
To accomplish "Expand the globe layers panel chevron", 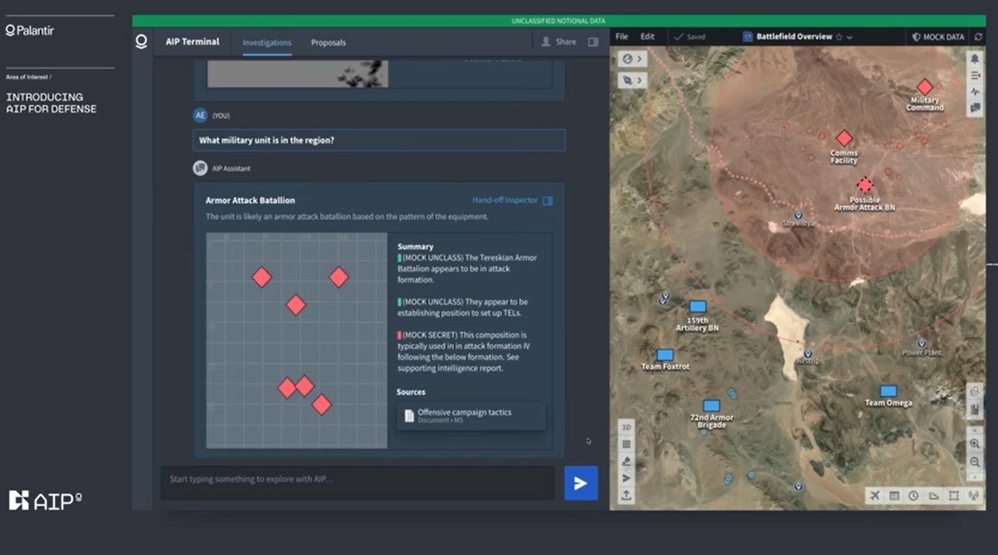I will coord(640,59).
